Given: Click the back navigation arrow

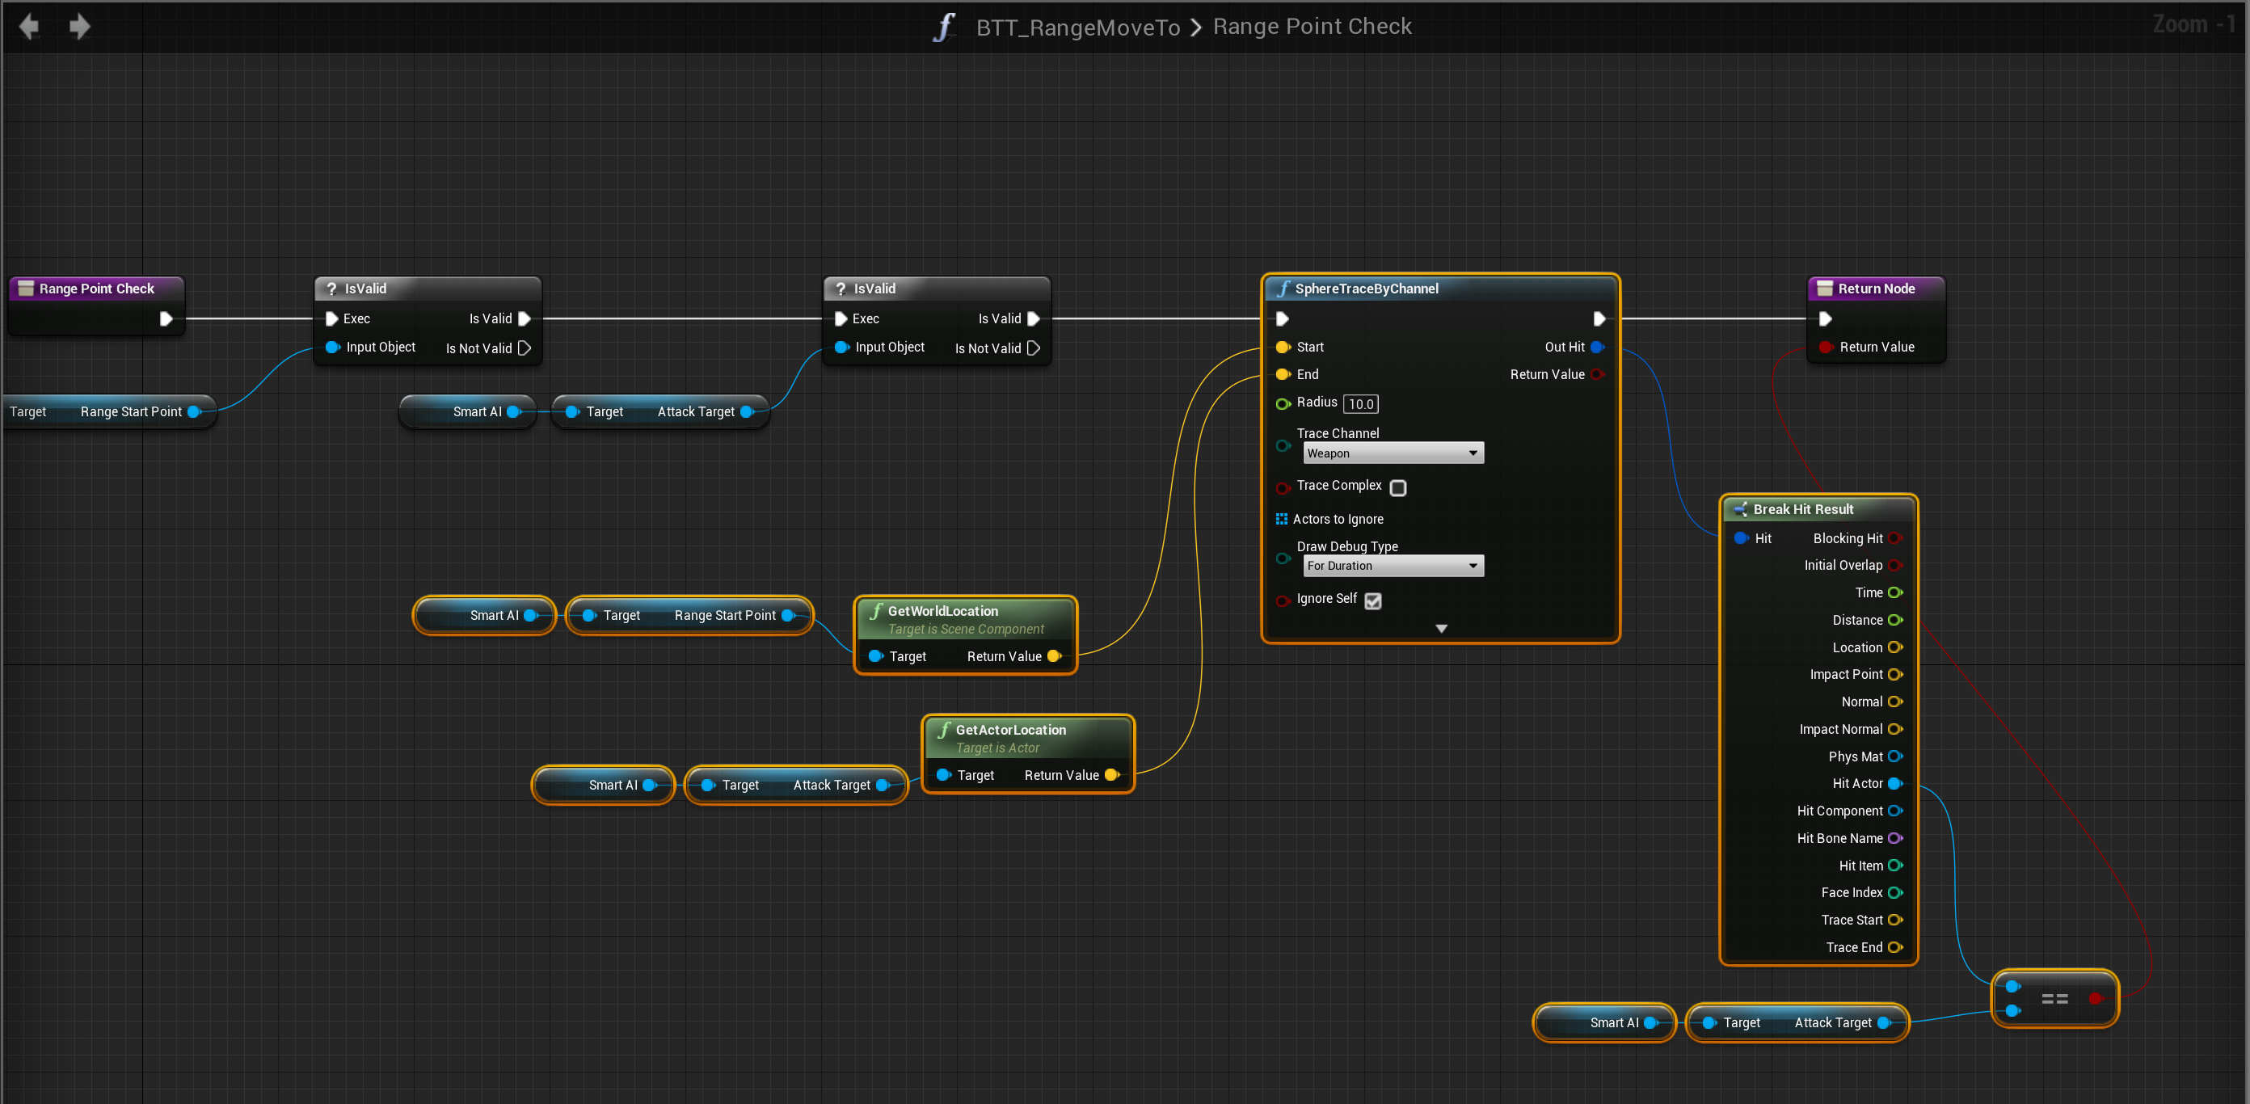Looking at the screenshot, I should tap(29, 26).
